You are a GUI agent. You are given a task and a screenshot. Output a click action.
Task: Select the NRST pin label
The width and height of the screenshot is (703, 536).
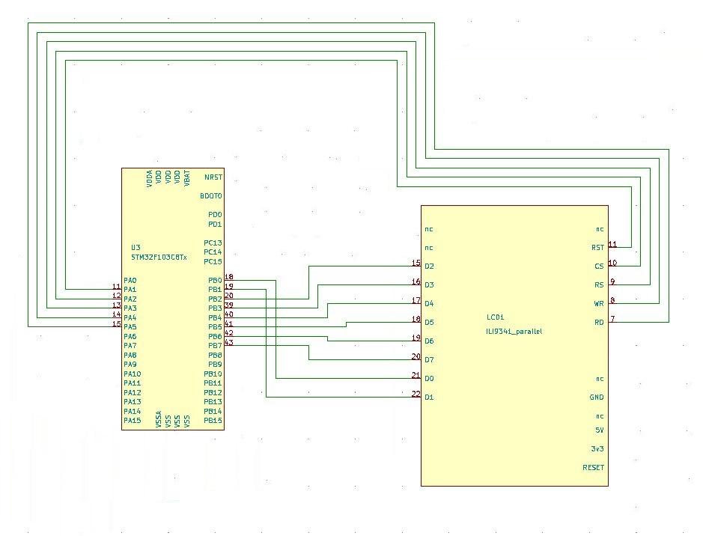[213, 178]
